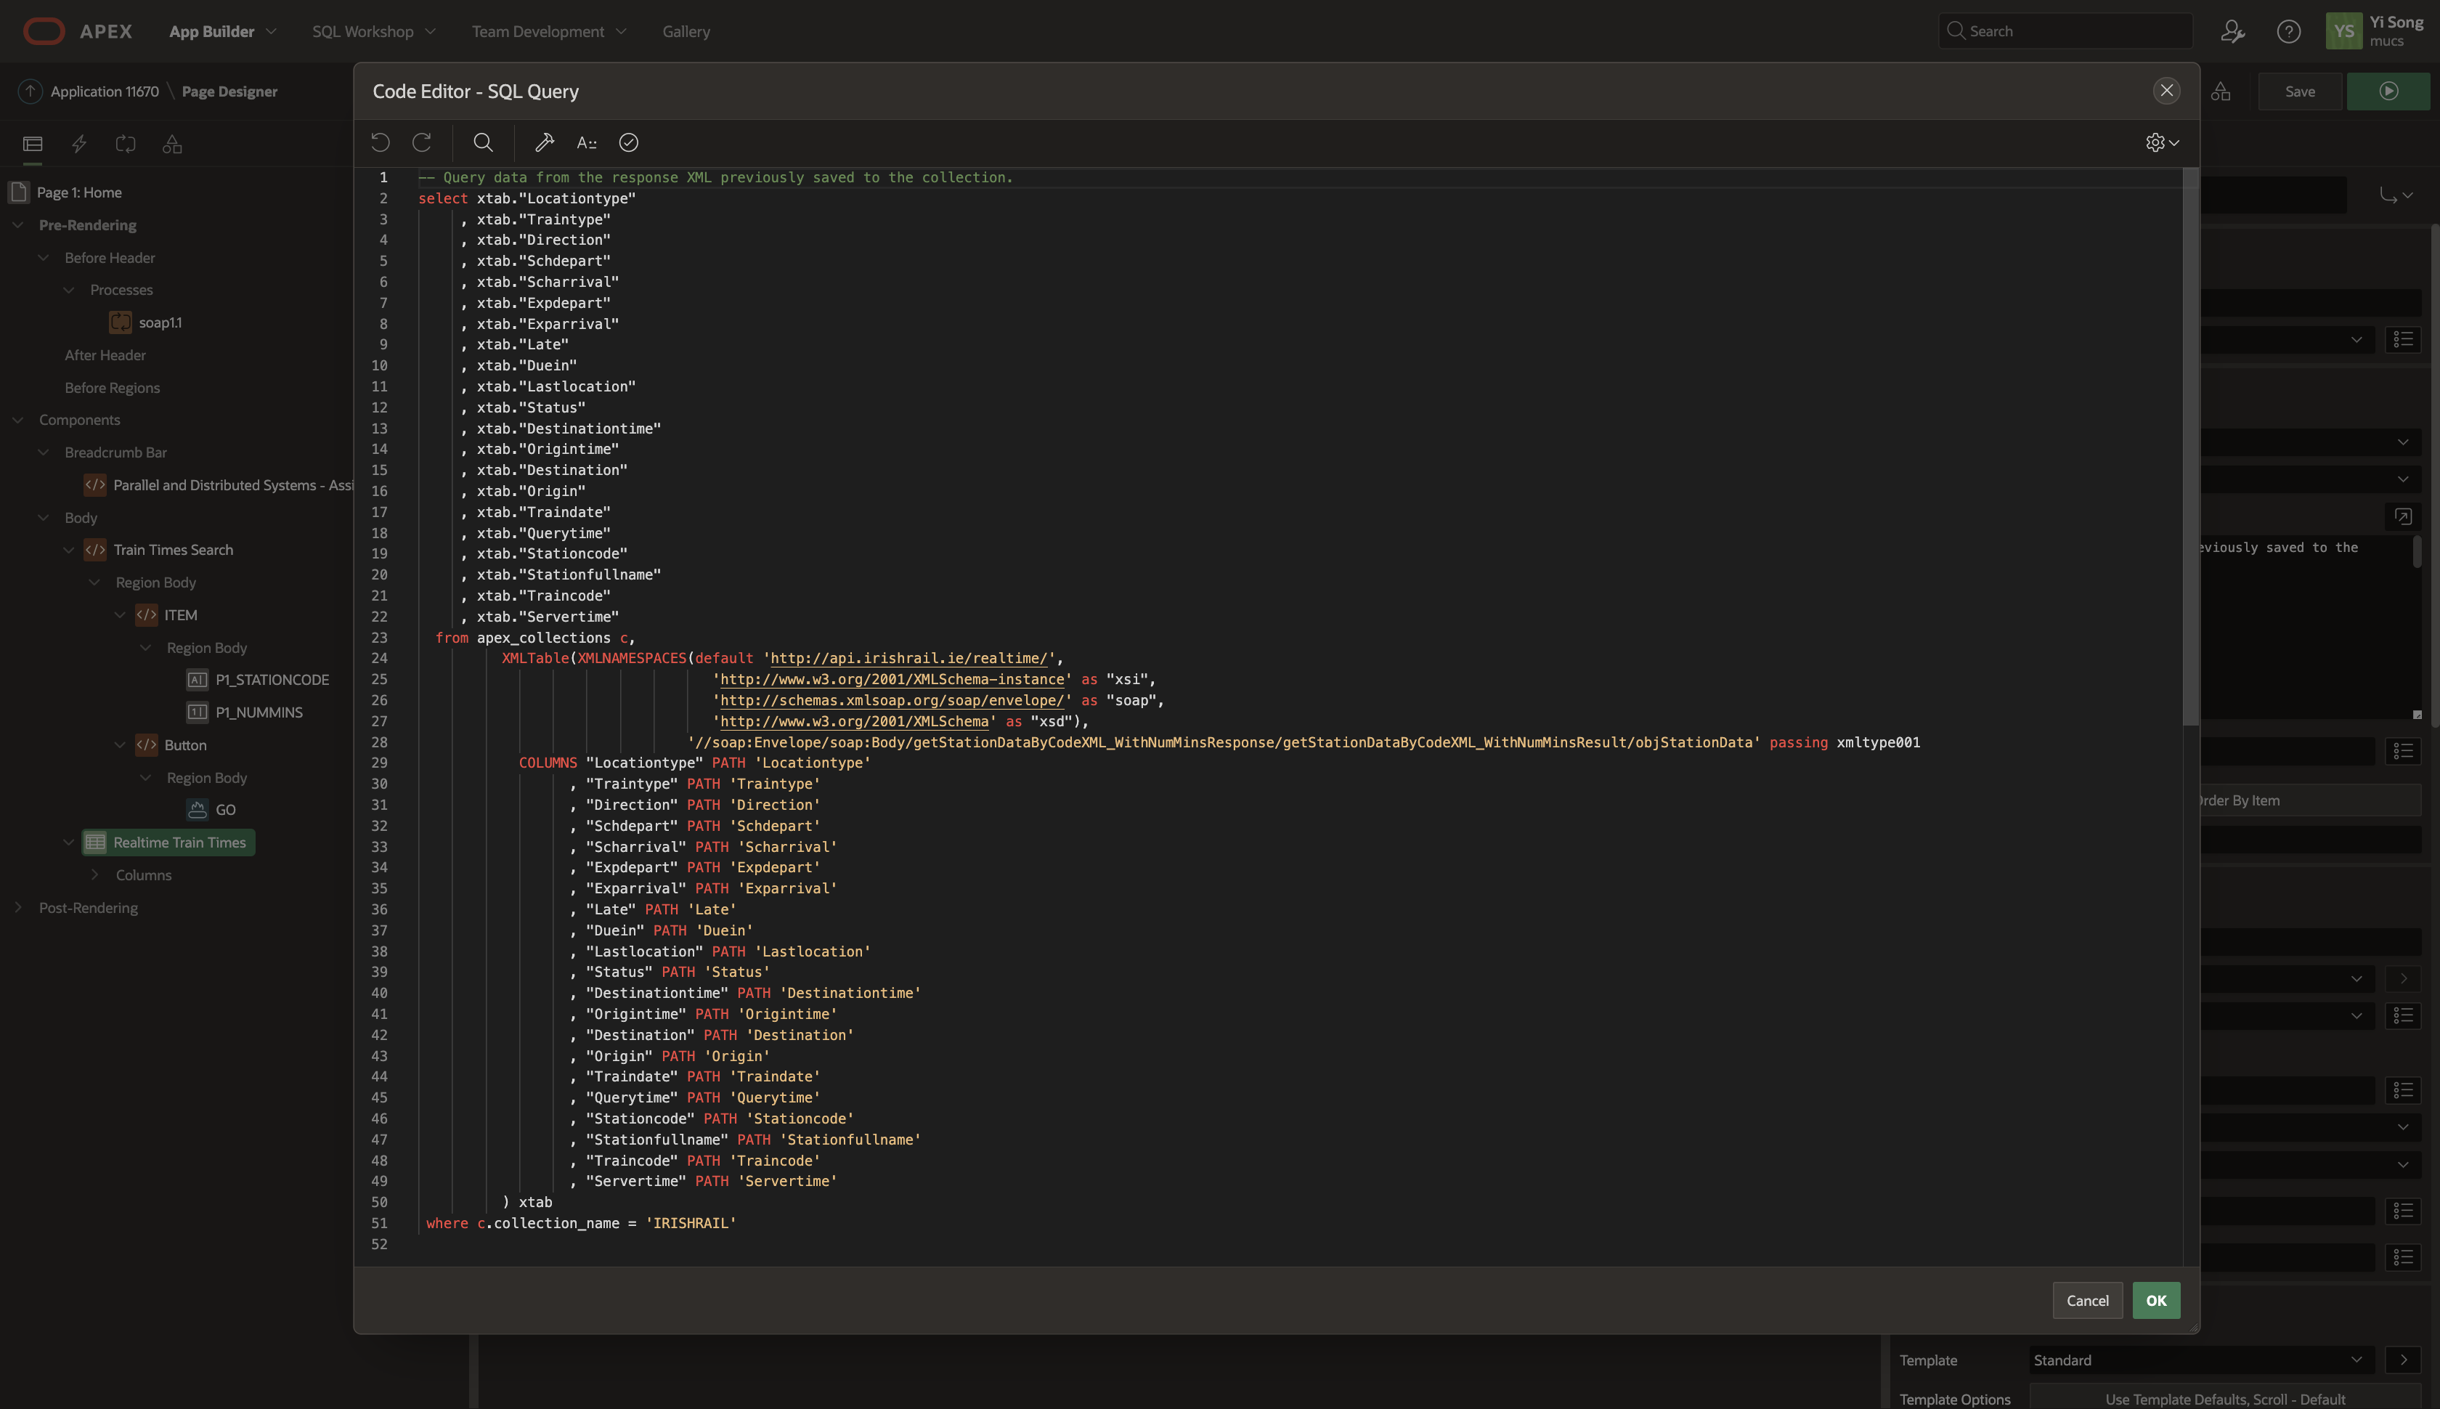Collapse the Breadcrumb Bar node
The width and height of the screenshot is (2440, 1409).
(x=44, y=452)
